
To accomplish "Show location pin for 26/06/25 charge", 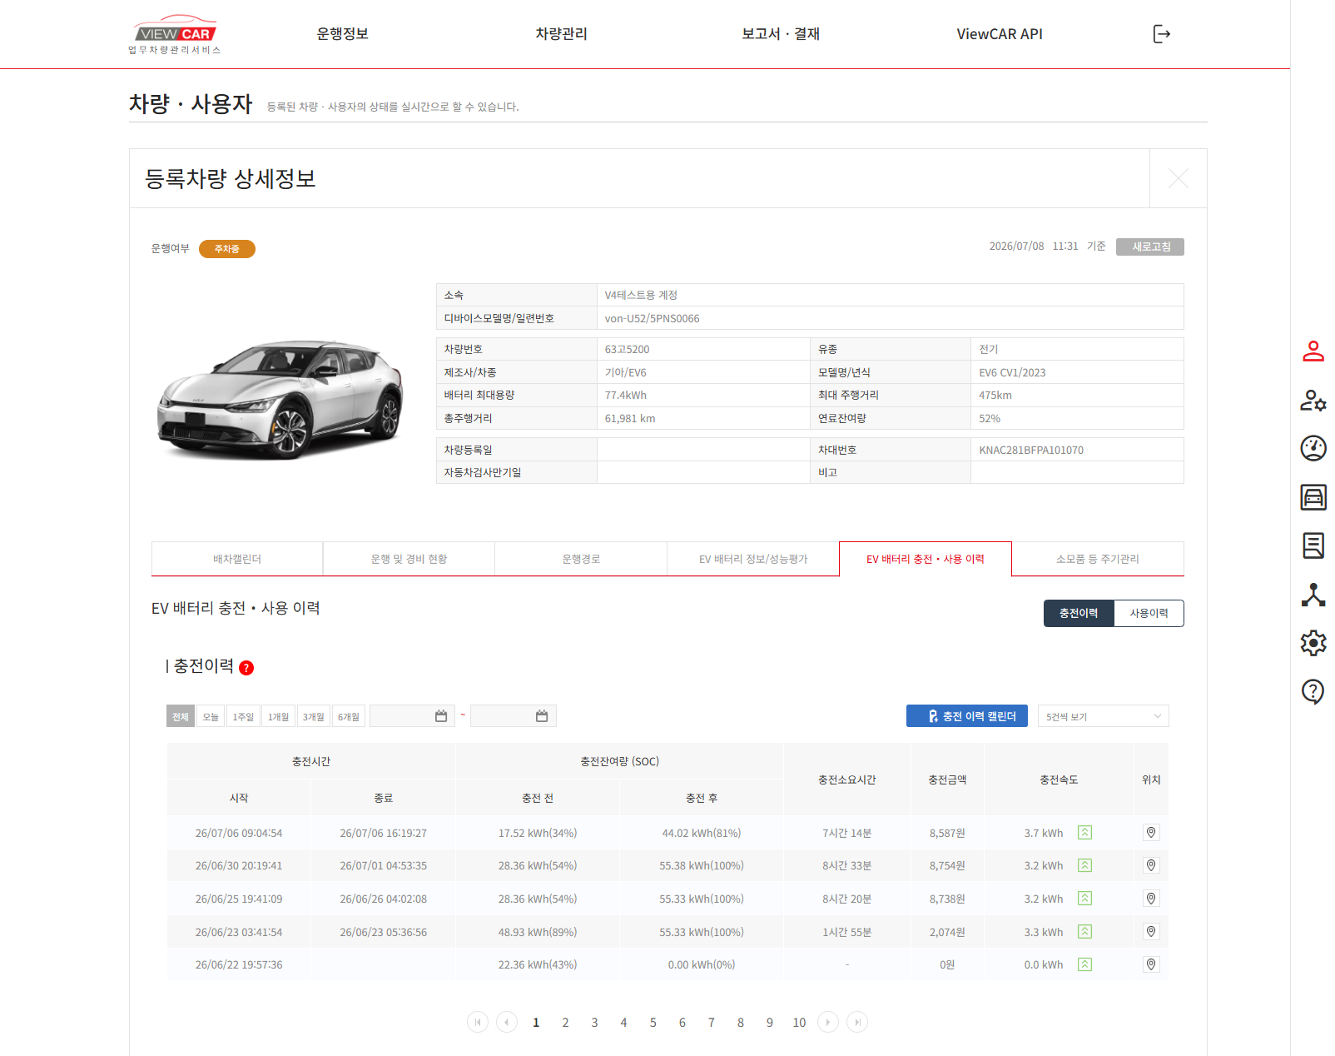I will pos(1151,899).
